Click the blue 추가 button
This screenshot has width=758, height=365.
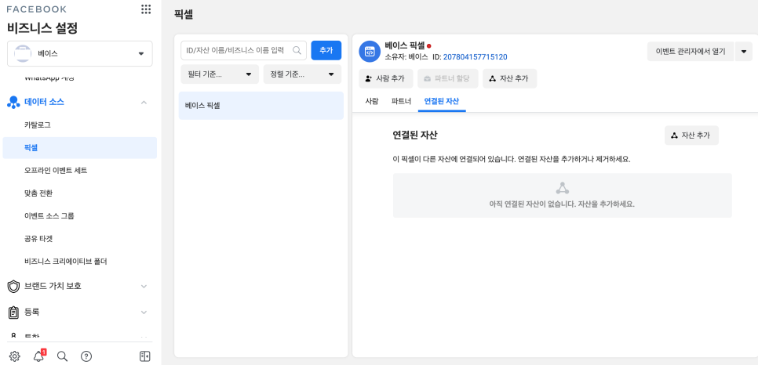point(326,50)
